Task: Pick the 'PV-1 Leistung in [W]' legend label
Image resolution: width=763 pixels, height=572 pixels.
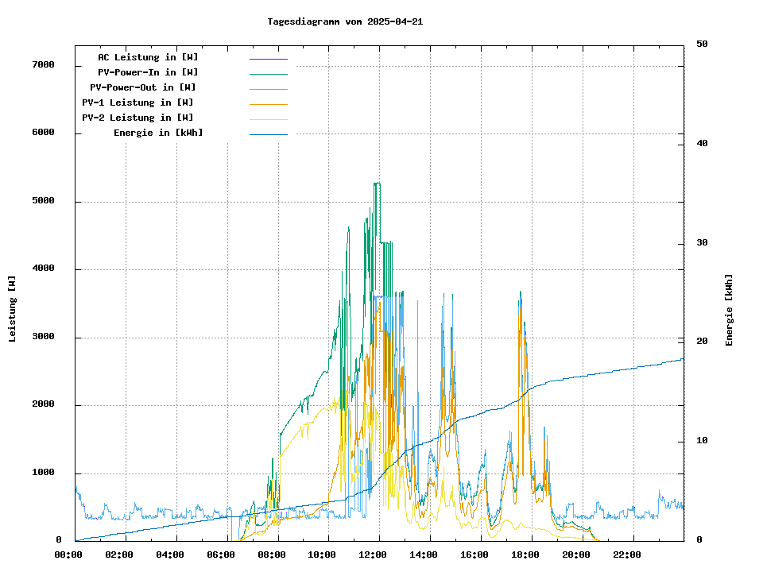Action: [137, 102]
